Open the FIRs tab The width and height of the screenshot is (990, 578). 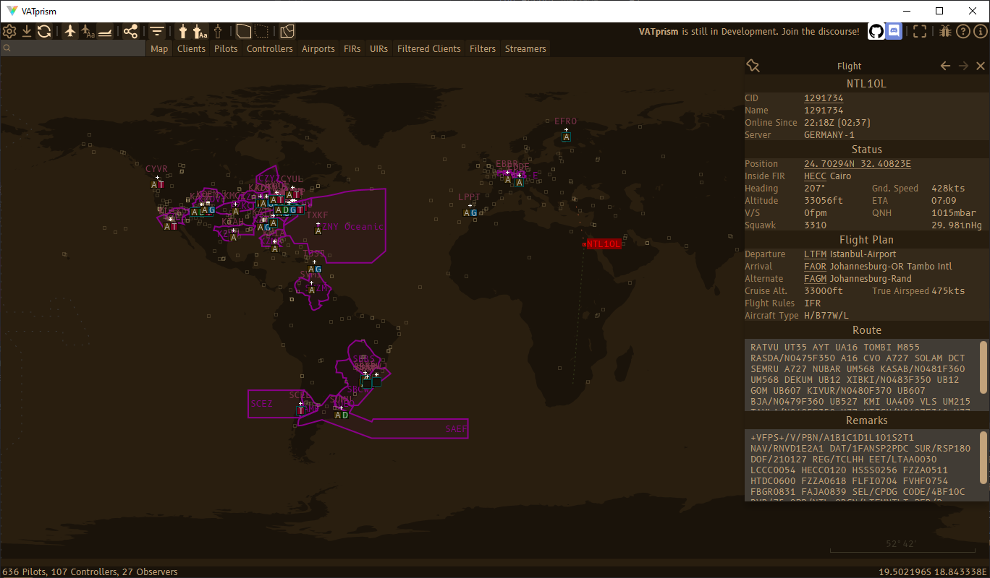[x=352, y=48]
